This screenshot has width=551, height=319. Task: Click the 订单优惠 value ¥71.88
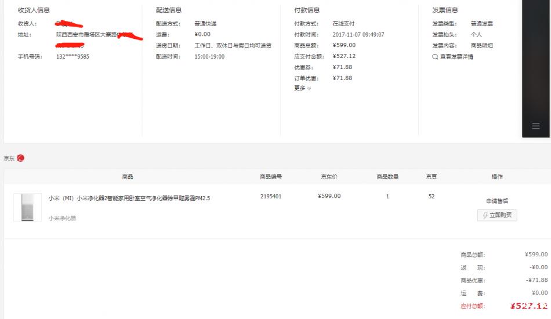(x=342, y=78)
